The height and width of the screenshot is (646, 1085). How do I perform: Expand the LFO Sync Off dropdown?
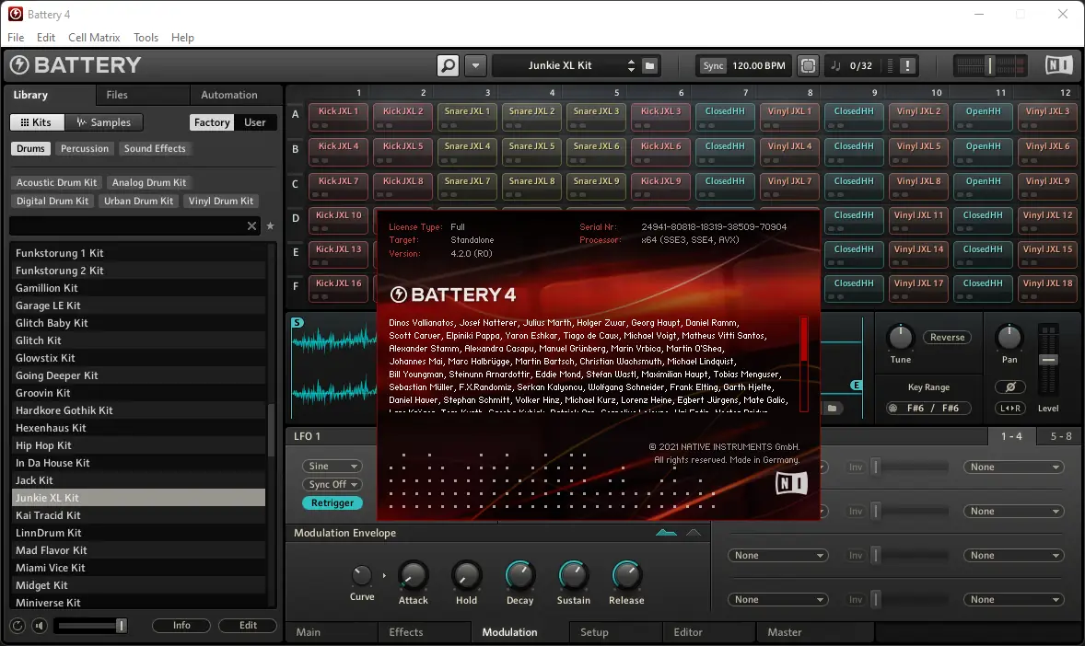pyautogui.click(x=332, y=485)
